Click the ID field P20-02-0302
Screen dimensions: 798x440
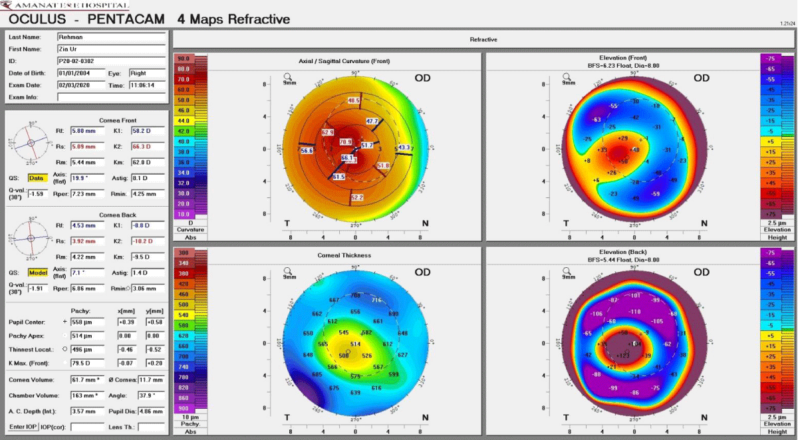coord(111,61)
